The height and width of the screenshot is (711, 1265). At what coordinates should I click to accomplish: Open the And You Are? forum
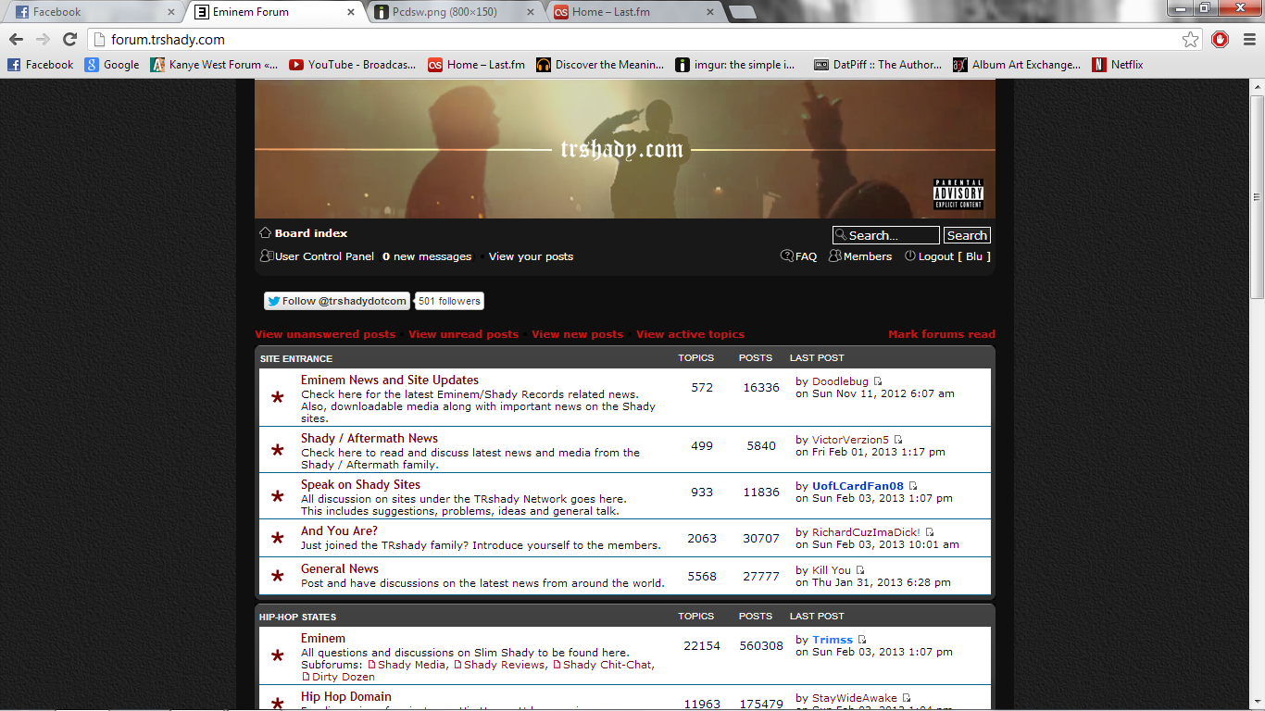point(339,530)
